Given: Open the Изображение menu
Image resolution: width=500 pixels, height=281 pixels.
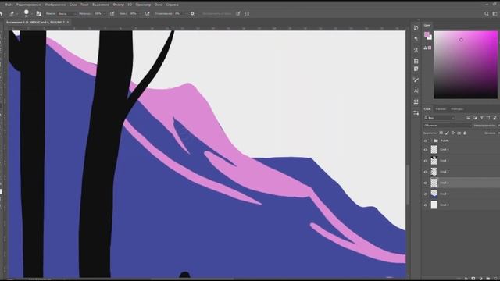Looking at the screenshot, I should coord(55,5).
